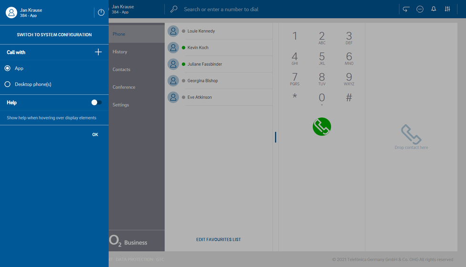Dial digit 5 JKL on keypad
The image size is (466, 267).
tap(322, 58)
